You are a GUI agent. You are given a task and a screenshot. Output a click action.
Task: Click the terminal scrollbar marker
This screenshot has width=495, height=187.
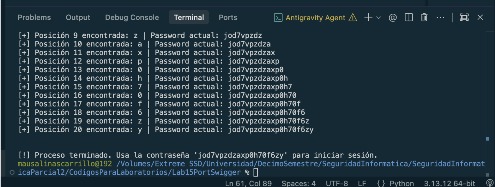pyautogui.click(x=487, y=139)
